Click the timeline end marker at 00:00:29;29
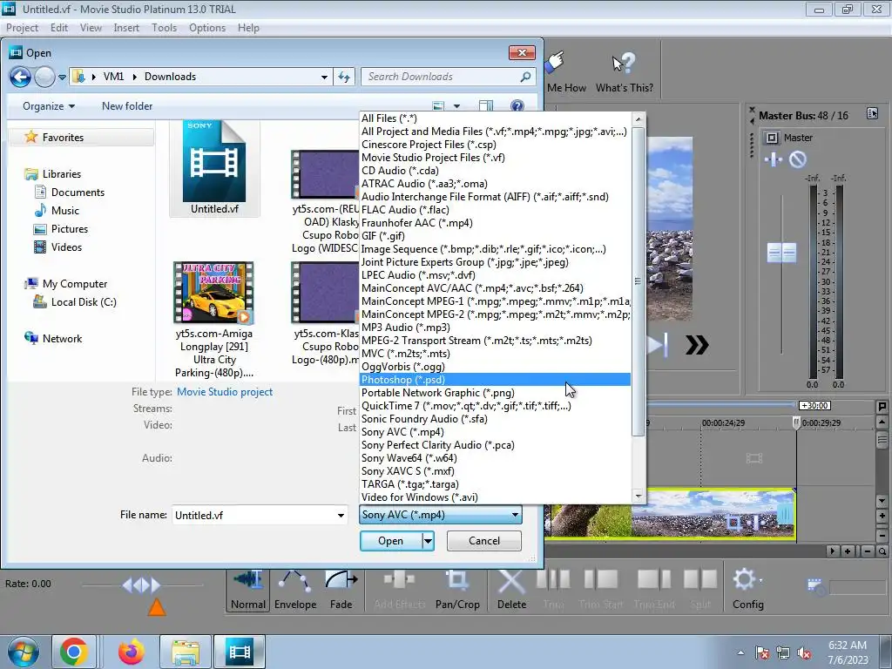Viewport: 892px width, 669px height. tap(796, 423)
